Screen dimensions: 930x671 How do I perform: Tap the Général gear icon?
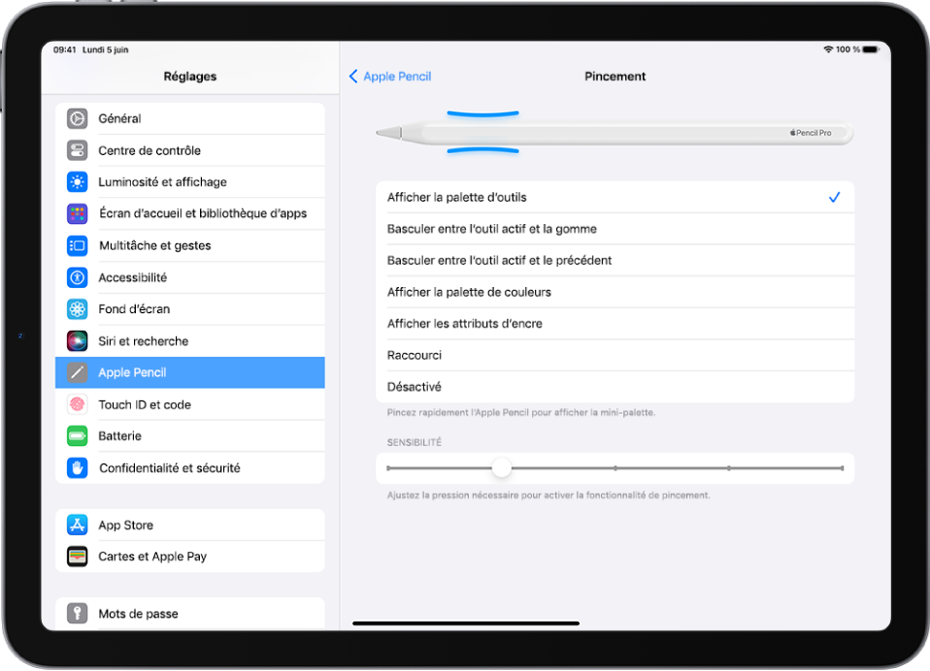[77, 118]
